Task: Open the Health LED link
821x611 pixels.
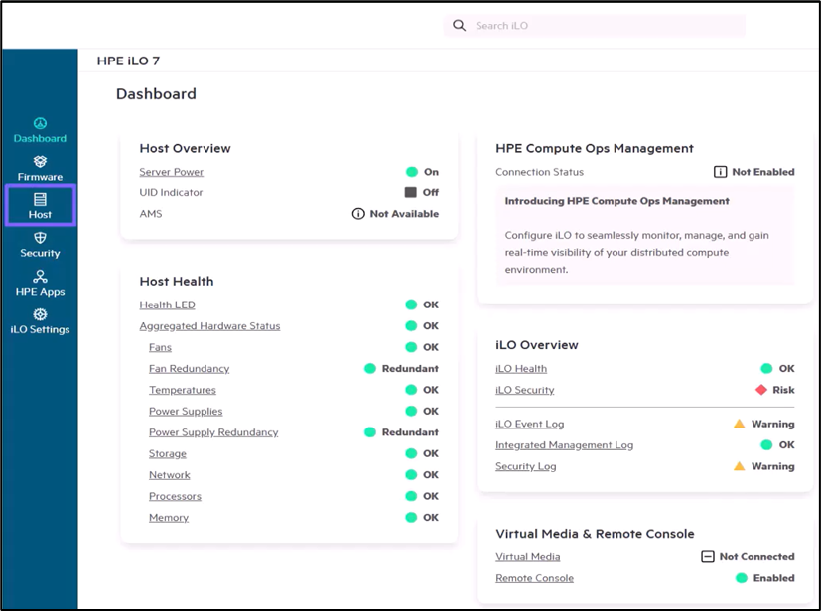Action: [167, 305]
